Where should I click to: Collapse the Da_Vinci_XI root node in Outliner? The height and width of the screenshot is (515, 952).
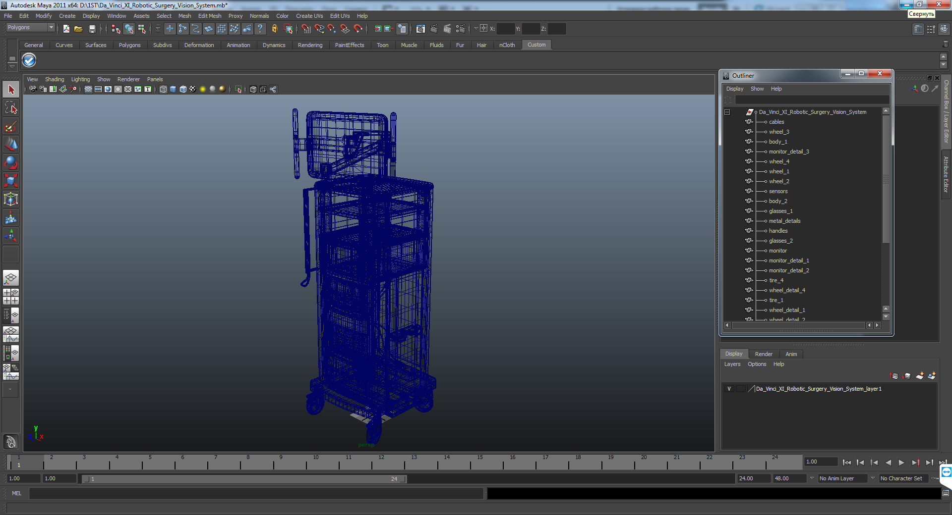click(x=727, y=112)
